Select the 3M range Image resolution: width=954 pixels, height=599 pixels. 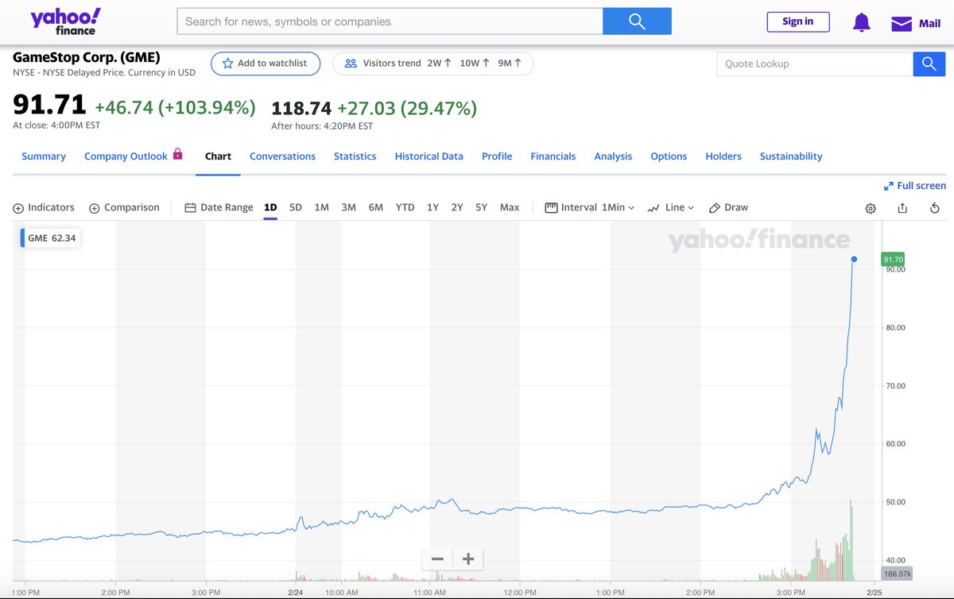click(348, 207)
